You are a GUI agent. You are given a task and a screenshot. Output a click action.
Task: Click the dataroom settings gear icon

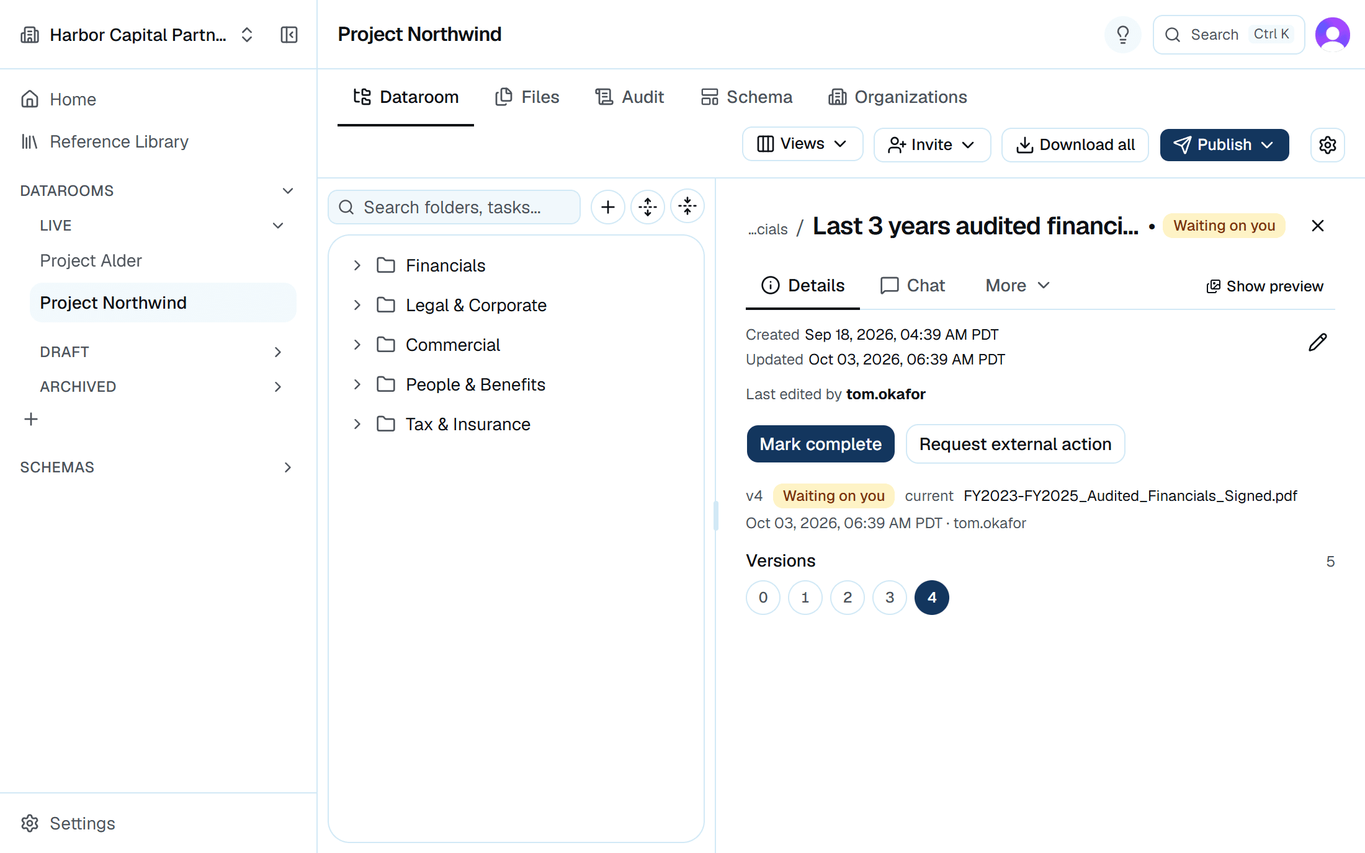[1328, 145]
